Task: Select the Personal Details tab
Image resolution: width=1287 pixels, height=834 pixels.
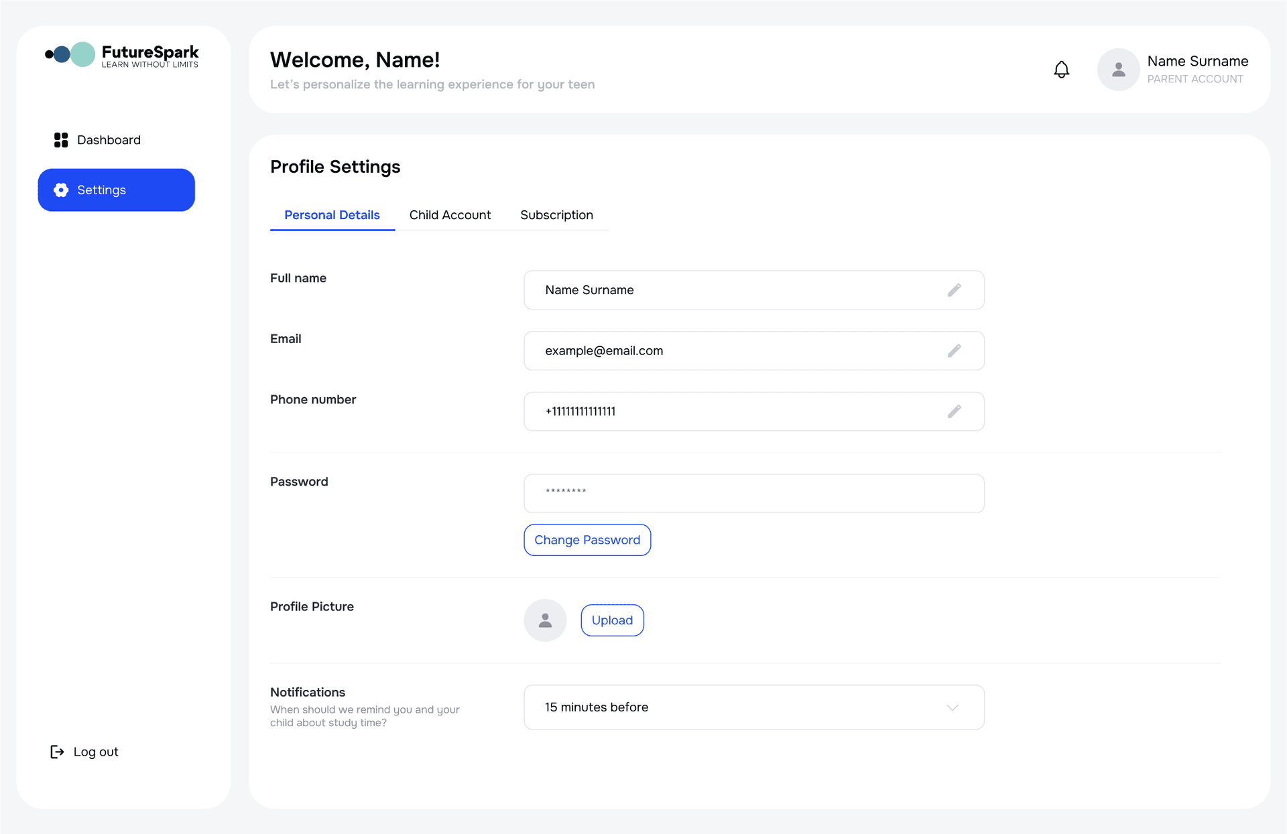Action: (332, 214)
